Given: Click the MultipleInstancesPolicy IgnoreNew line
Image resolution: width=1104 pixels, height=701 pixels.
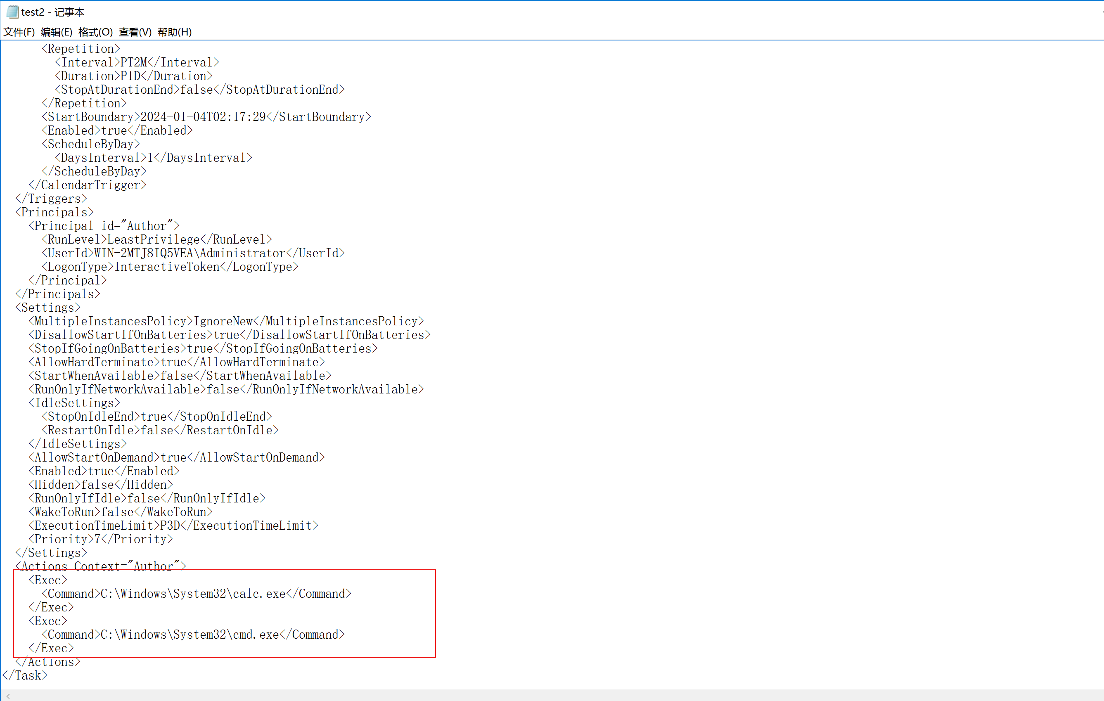Looking at the screenshot, I should click(227, 321).
